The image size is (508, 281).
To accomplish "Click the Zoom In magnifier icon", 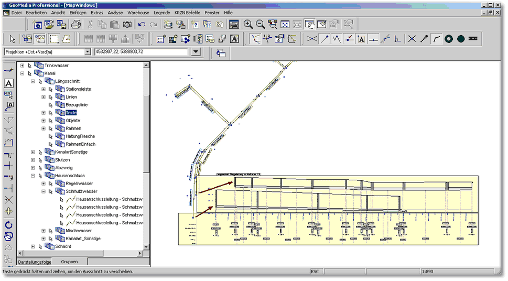I will 248,24.
